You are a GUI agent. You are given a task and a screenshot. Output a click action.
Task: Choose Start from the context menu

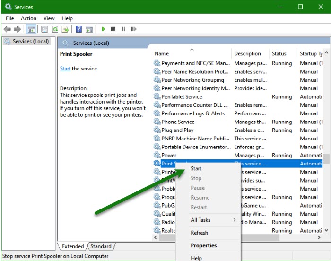[x=196, y=168]
